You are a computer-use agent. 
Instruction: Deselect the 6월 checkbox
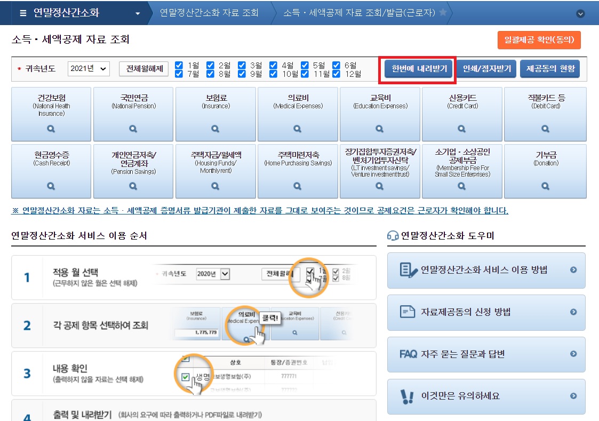pyautogui.click(x=336, y=64)
